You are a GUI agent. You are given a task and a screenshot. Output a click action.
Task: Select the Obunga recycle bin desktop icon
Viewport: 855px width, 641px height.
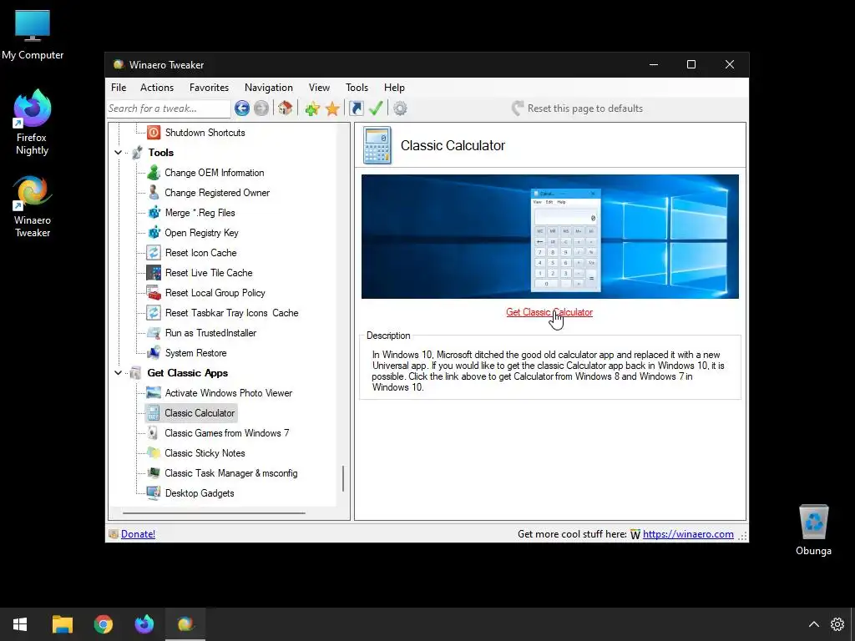coord(813,530)
